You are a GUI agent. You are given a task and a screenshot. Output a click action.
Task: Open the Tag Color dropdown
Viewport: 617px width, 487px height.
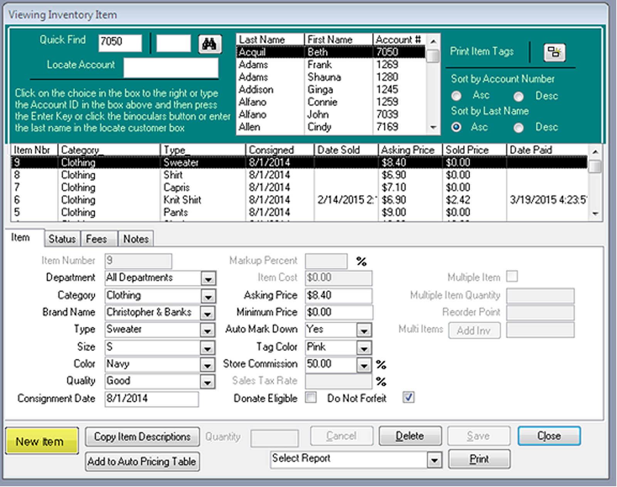click(364, 347)
